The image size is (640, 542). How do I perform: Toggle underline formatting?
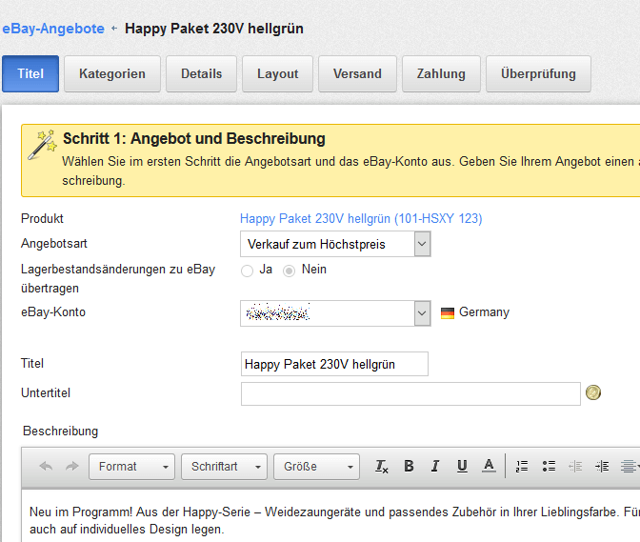coord(462,466)
